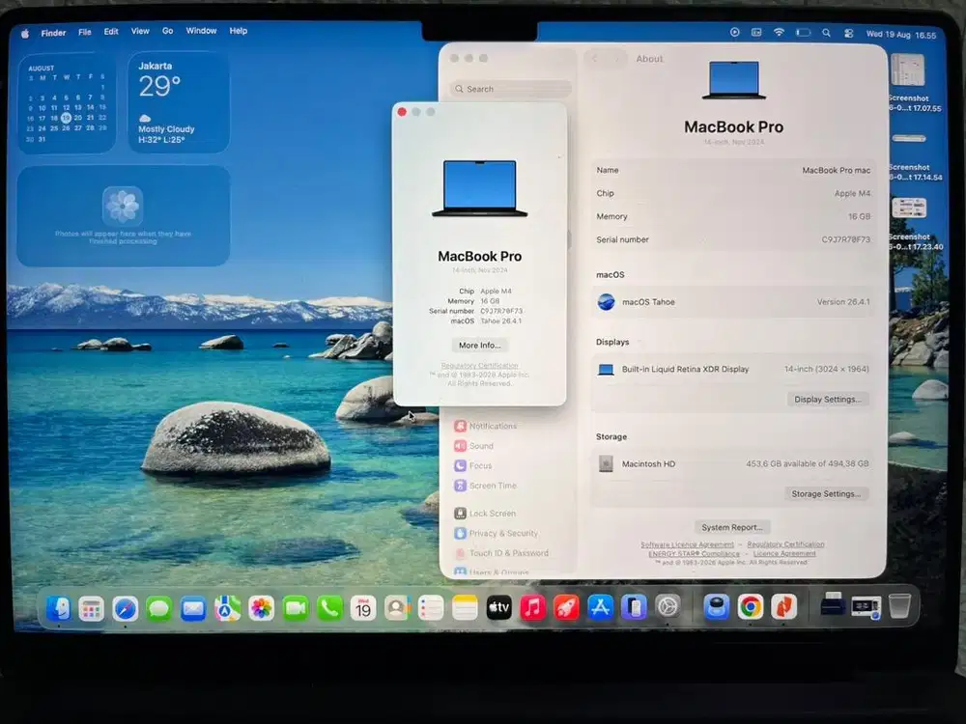Open the Music app in Dock
Viewport: 966px width, 724px height.
[533, 608]
